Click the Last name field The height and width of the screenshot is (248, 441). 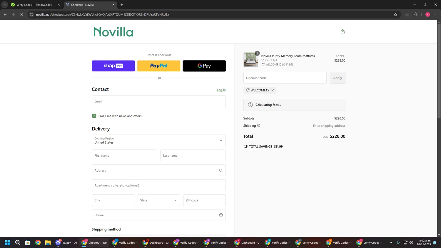coord(193,155)
